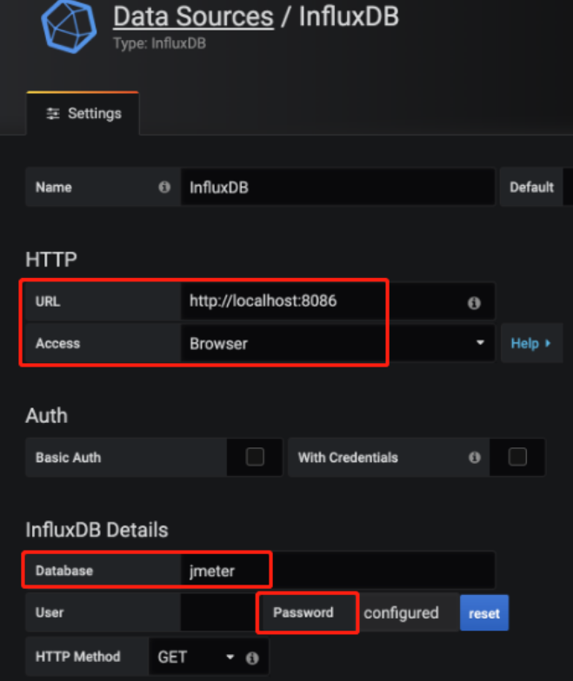Click the 'Access' field label
This screenshot has width=573, height=681.
(x=57, y=344)
